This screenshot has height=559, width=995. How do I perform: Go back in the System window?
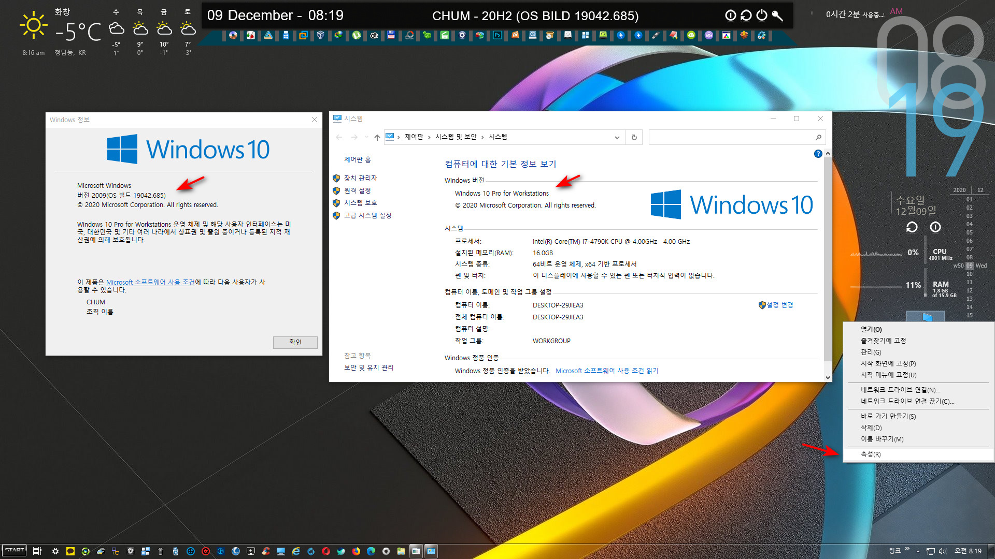(x=339, y=137)
